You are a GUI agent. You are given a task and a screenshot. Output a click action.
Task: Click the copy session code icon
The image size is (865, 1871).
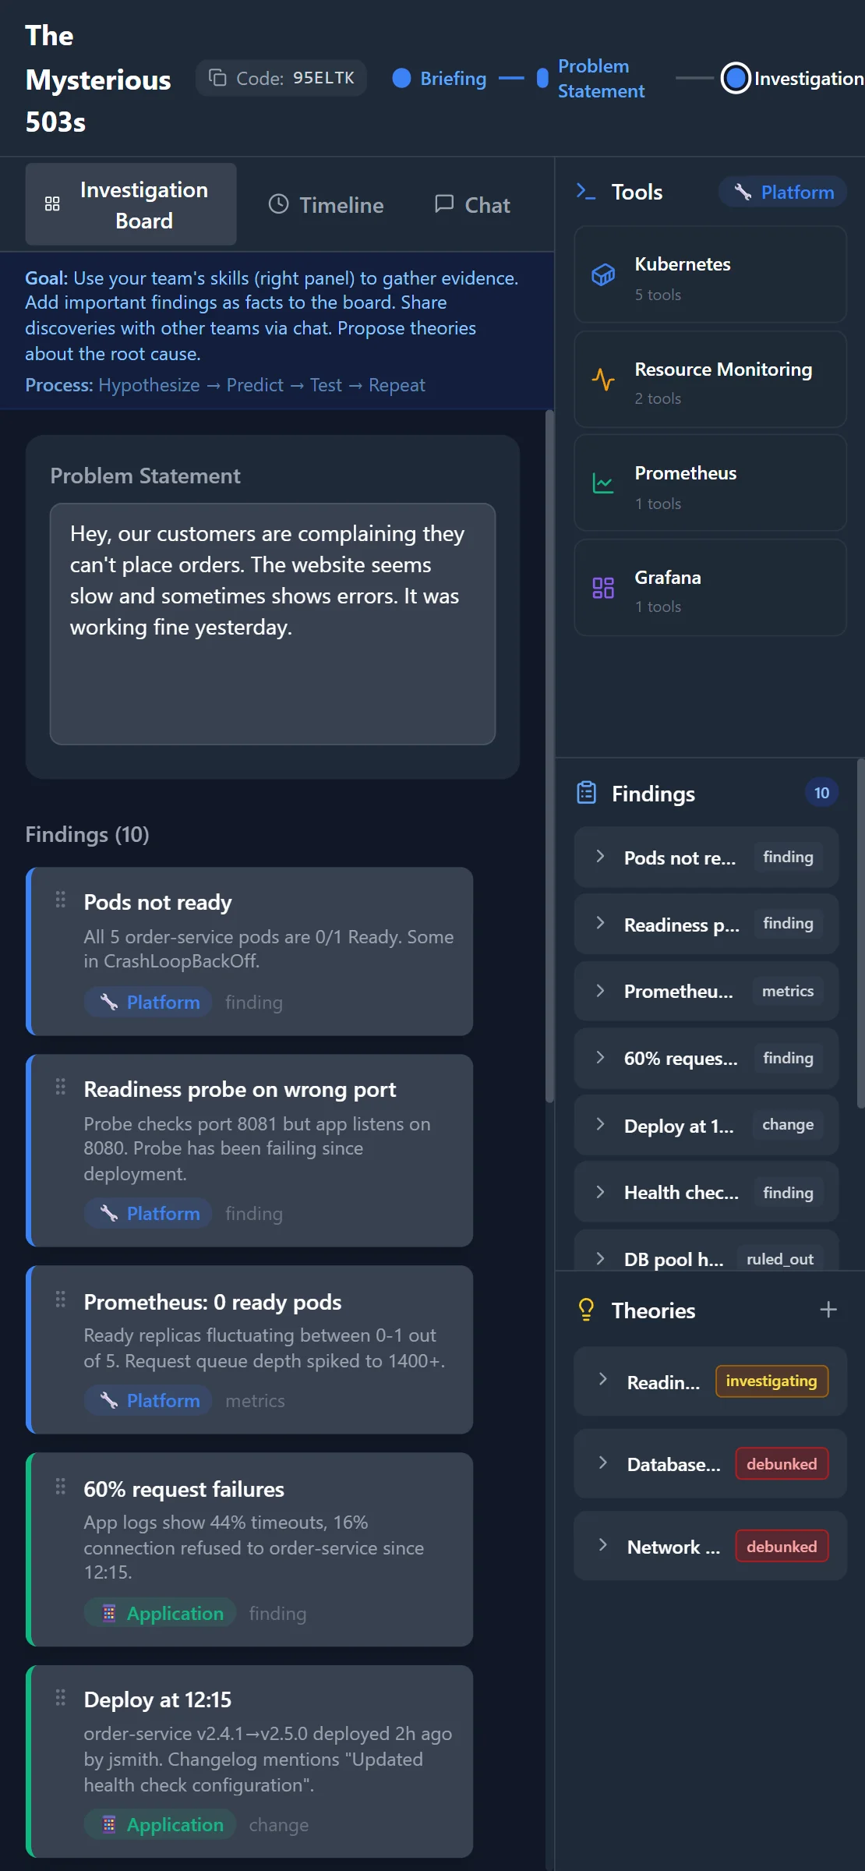click(x=217, y=78)
